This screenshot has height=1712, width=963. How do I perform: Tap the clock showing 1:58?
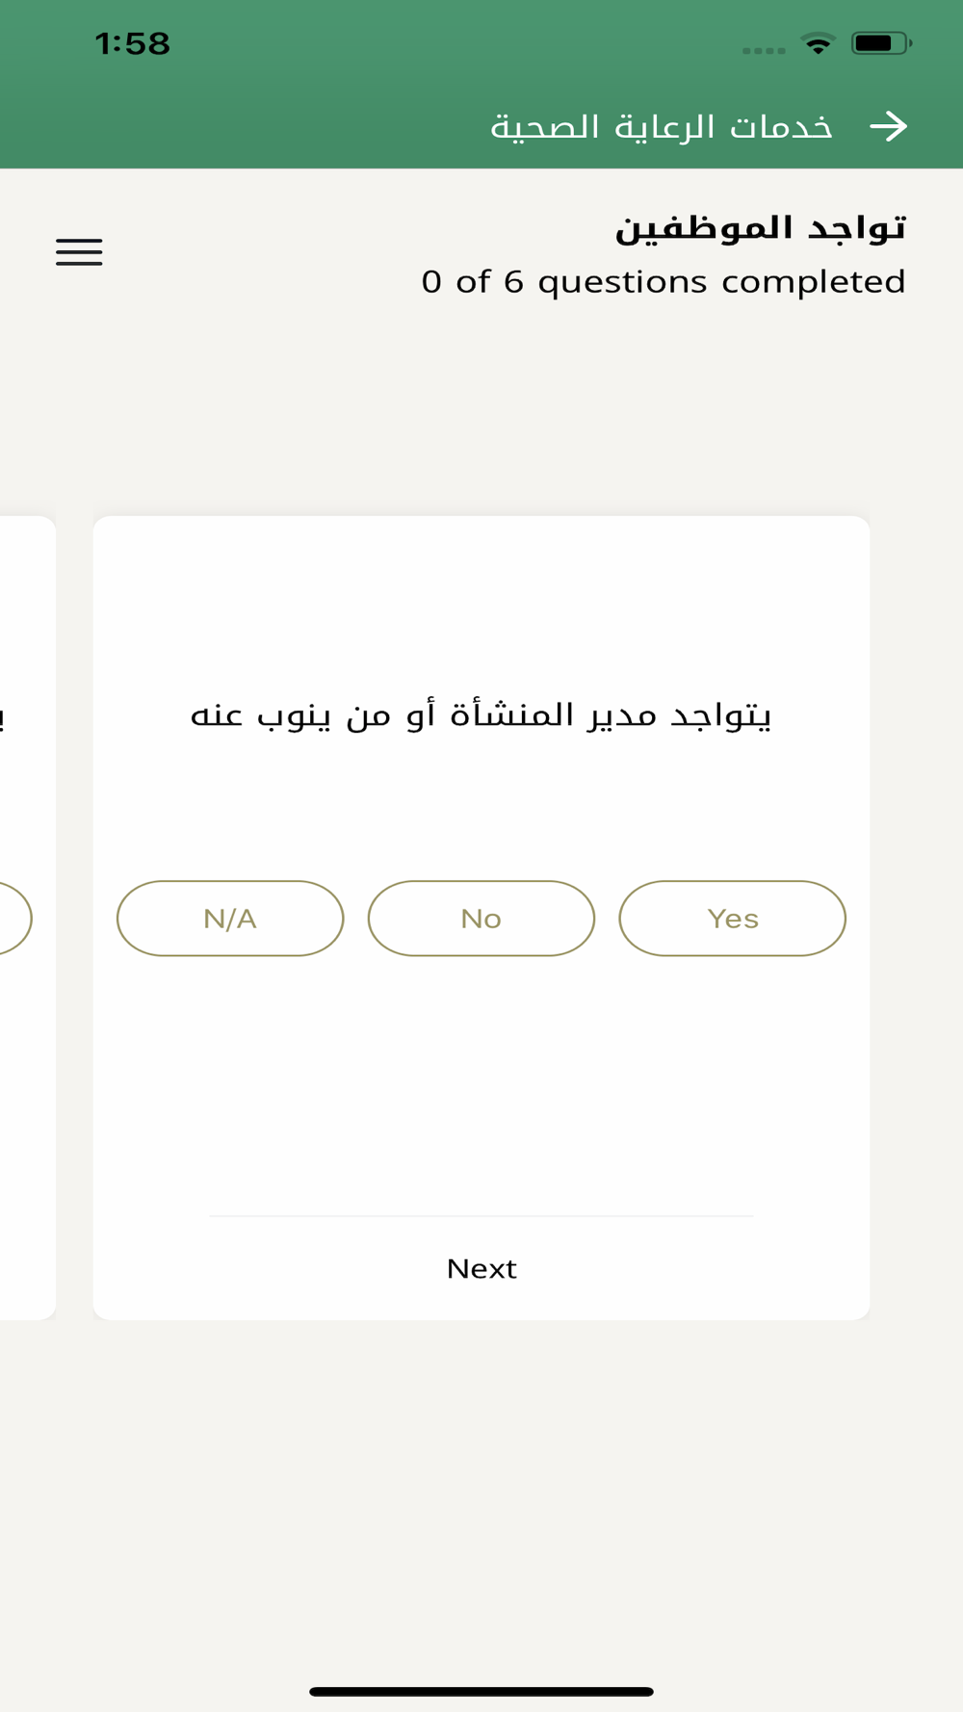133,43
